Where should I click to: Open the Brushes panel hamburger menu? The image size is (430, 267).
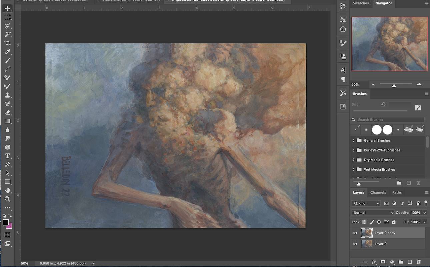(426, 94)
